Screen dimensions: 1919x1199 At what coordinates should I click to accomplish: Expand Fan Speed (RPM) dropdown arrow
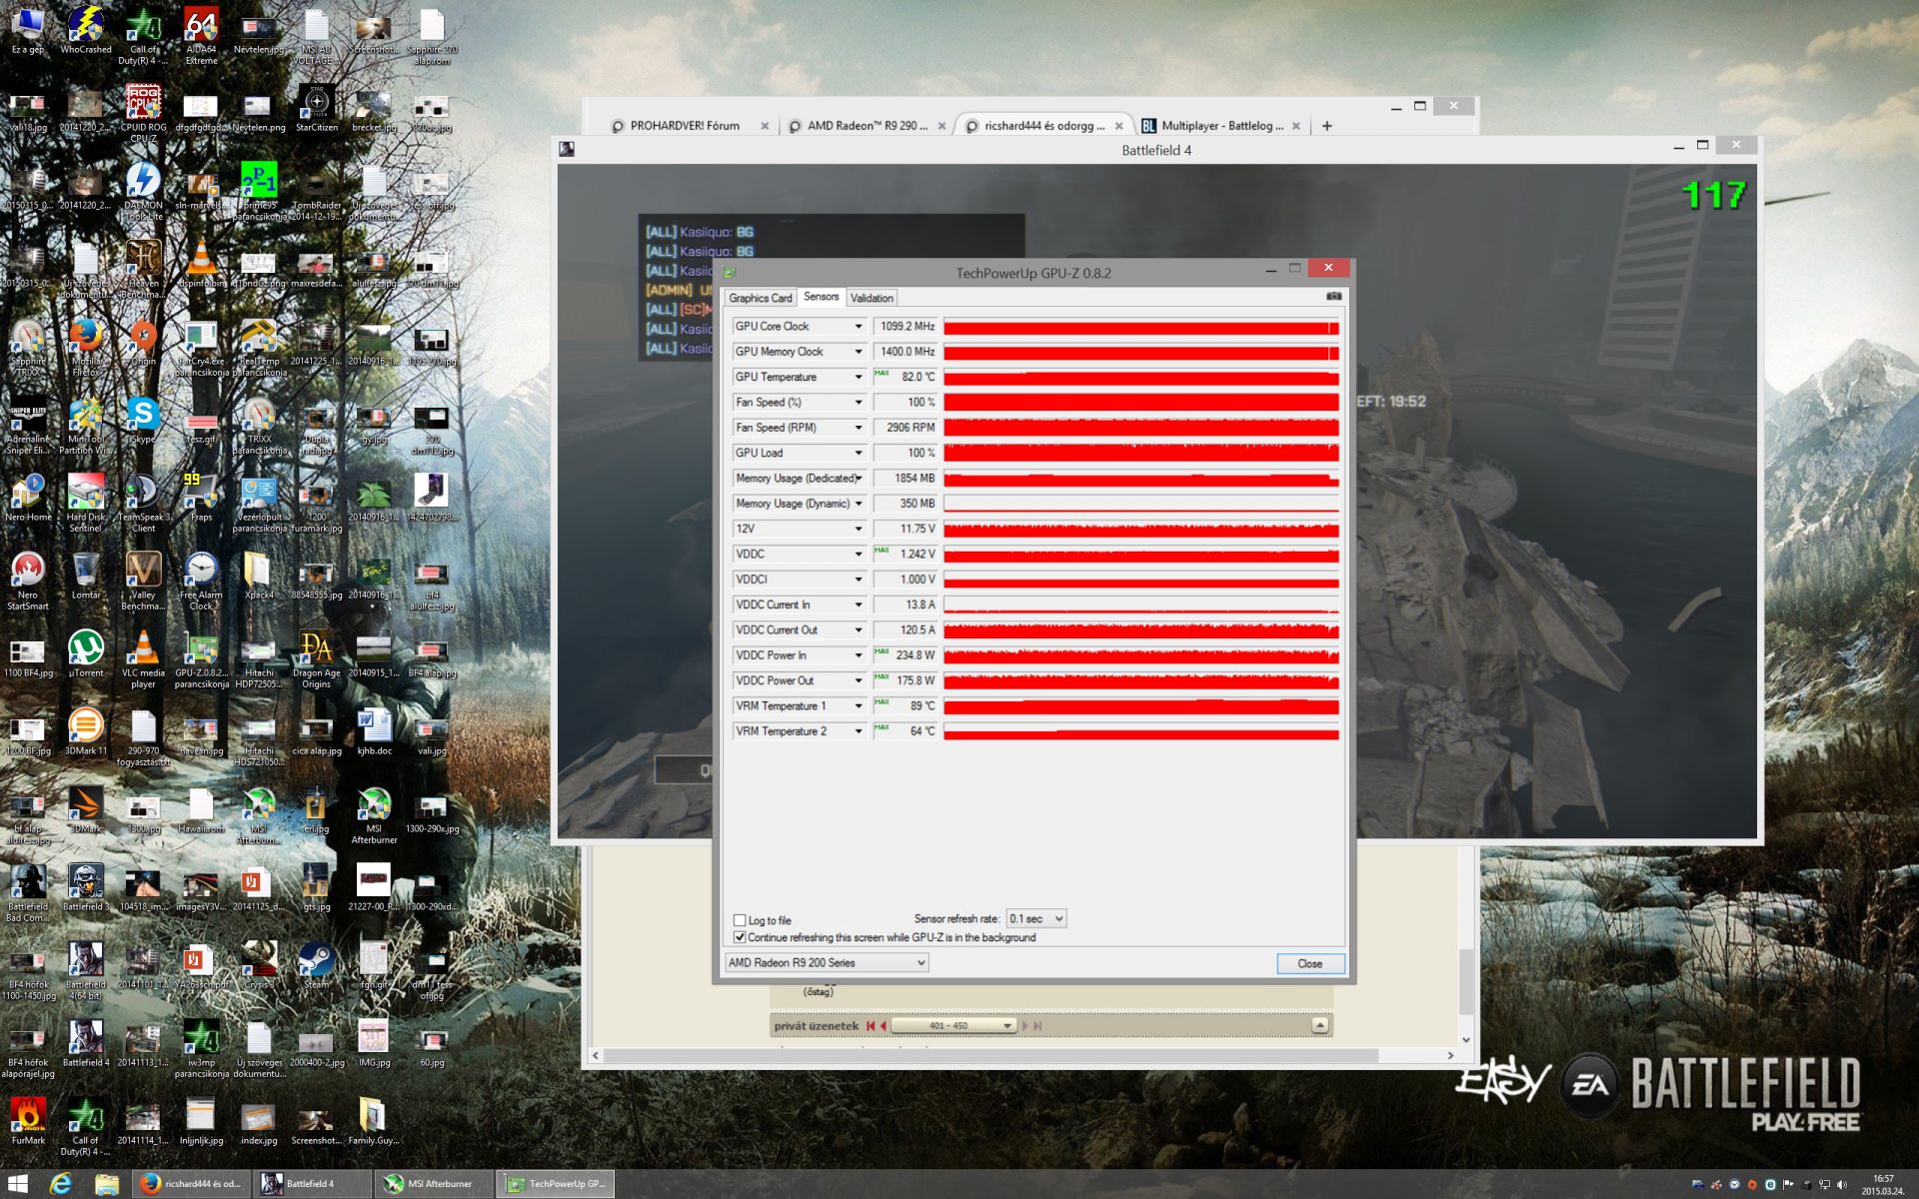[x=858, y=428]
